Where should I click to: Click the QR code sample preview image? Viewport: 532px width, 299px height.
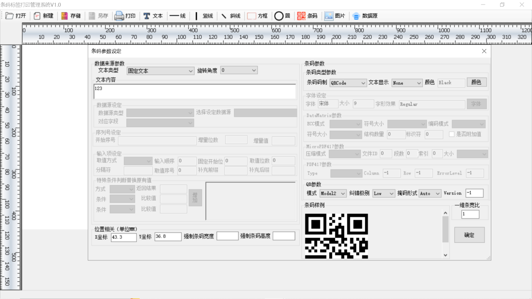tap(336, 236)
